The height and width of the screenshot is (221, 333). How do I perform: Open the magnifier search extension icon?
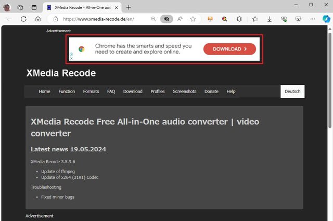point(224,19)
